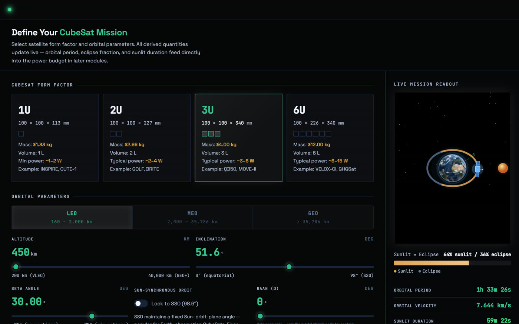
Task: Click the altitude slider handle
Action: point(16,267)
